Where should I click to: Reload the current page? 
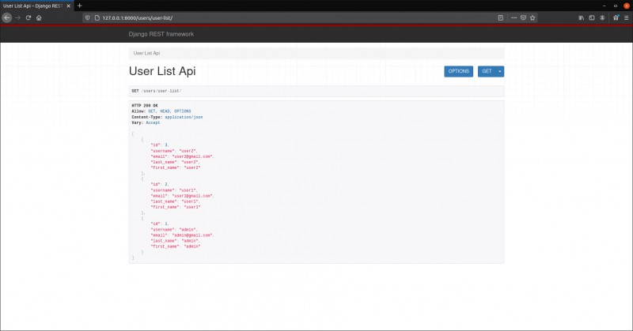28,17
